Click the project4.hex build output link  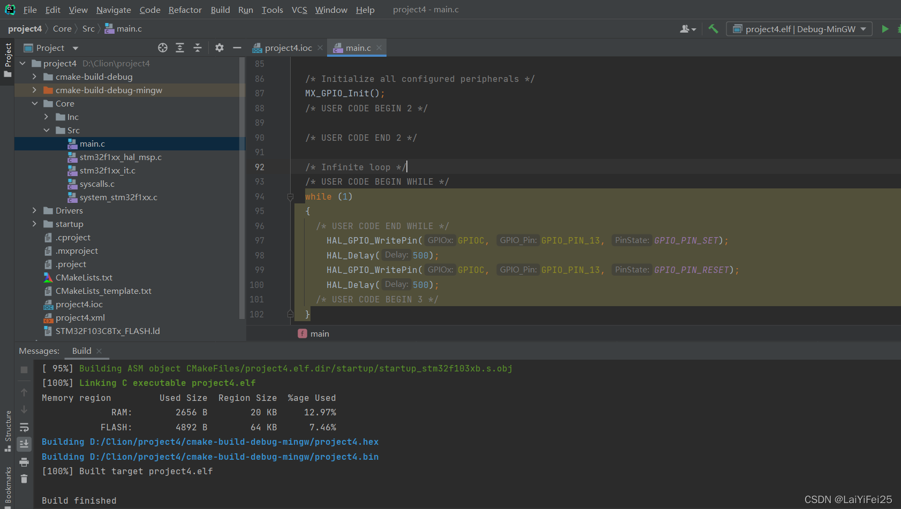[210, 442]
